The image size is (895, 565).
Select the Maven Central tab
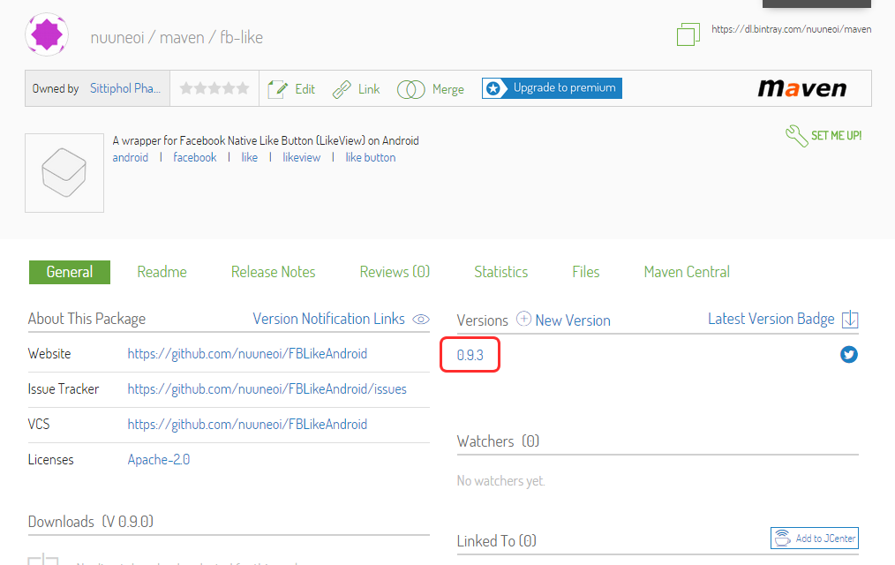(x=687, y=272)
